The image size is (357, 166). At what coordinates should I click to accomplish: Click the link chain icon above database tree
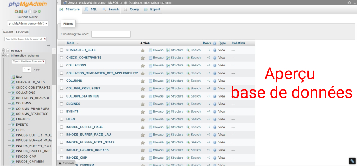[48, 46]
